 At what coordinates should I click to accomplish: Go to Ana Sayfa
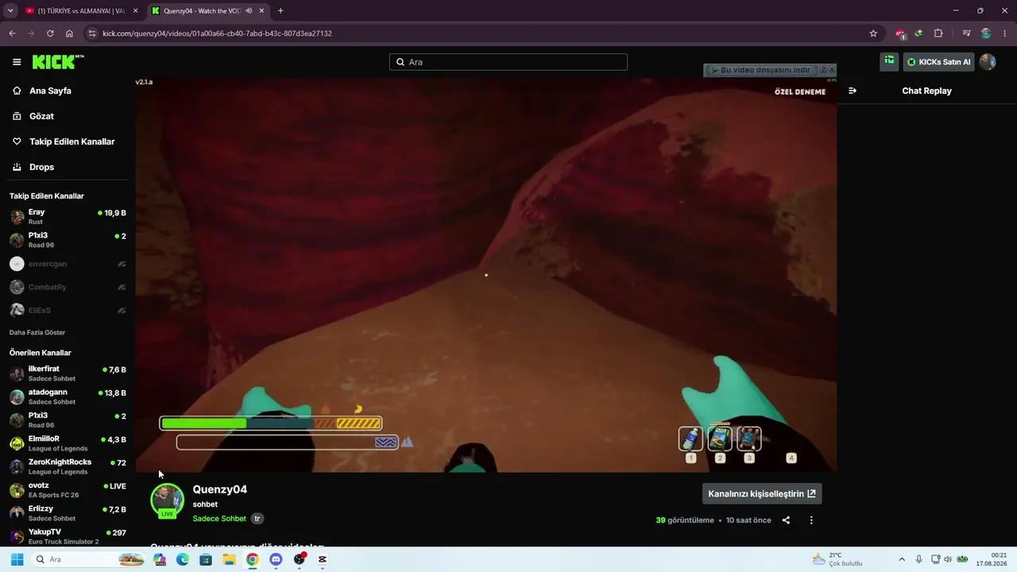(x=50, y=91)
